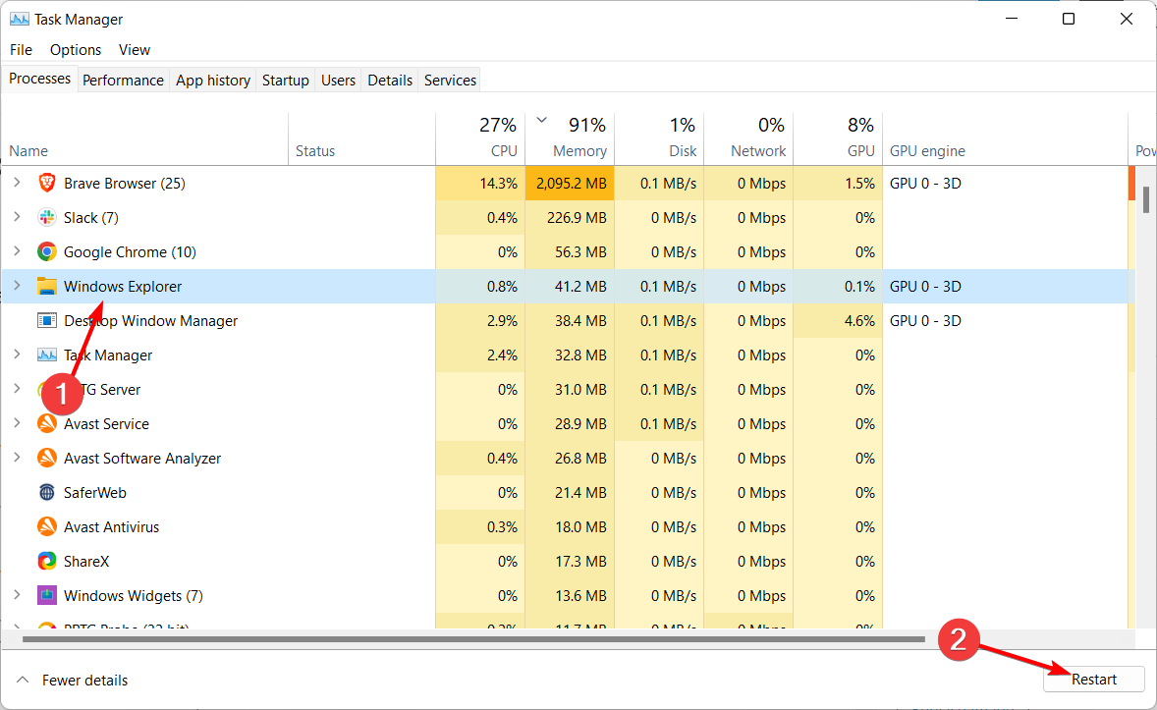Expand the Task Manager process row
1157x710 pixels.
tap(17, 355)
